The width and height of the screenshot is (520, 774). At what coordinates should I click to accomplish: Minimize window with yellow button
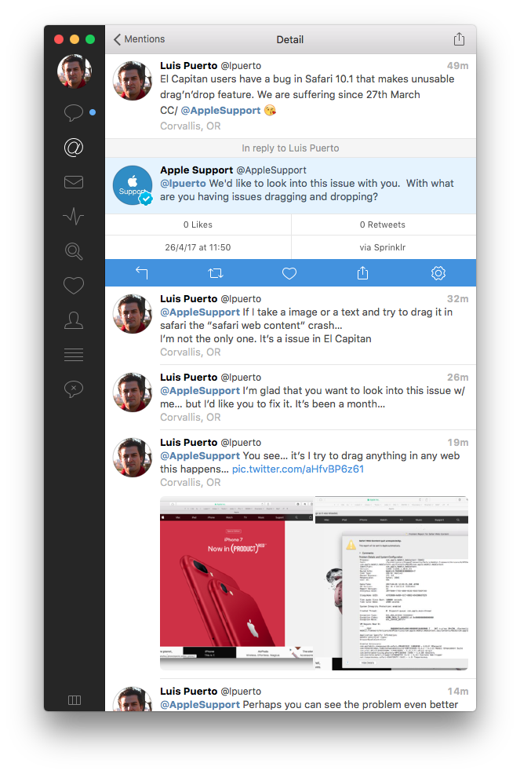point(75,39)
